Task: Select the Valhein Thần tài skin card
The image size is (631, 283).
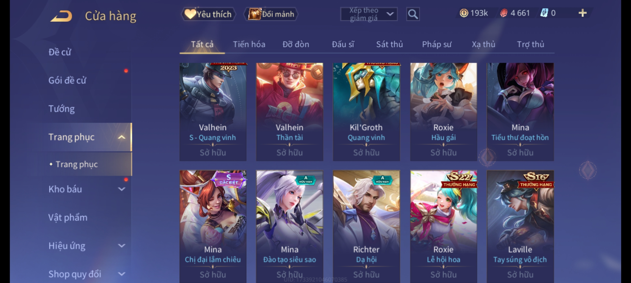Action: 289,112
